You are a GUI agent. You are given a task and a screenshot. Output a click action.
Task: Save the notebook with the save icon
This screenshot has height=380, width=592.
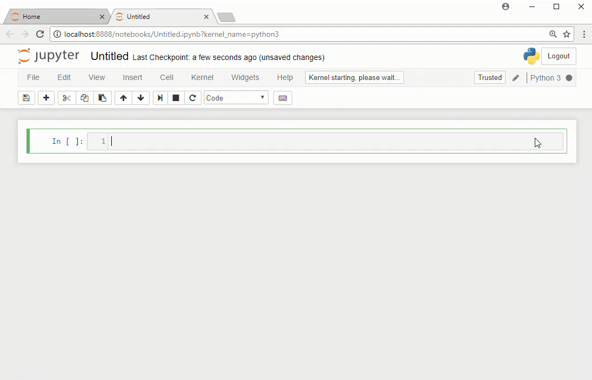coord(26,98)
